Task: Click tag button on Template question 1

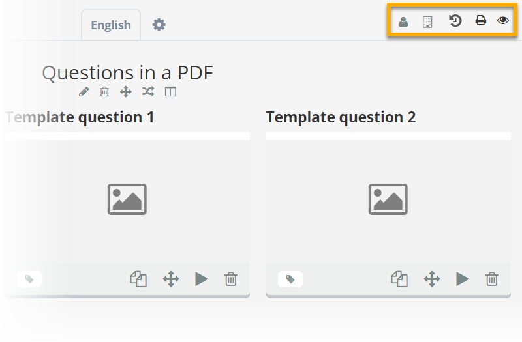Action: point(29,279)
